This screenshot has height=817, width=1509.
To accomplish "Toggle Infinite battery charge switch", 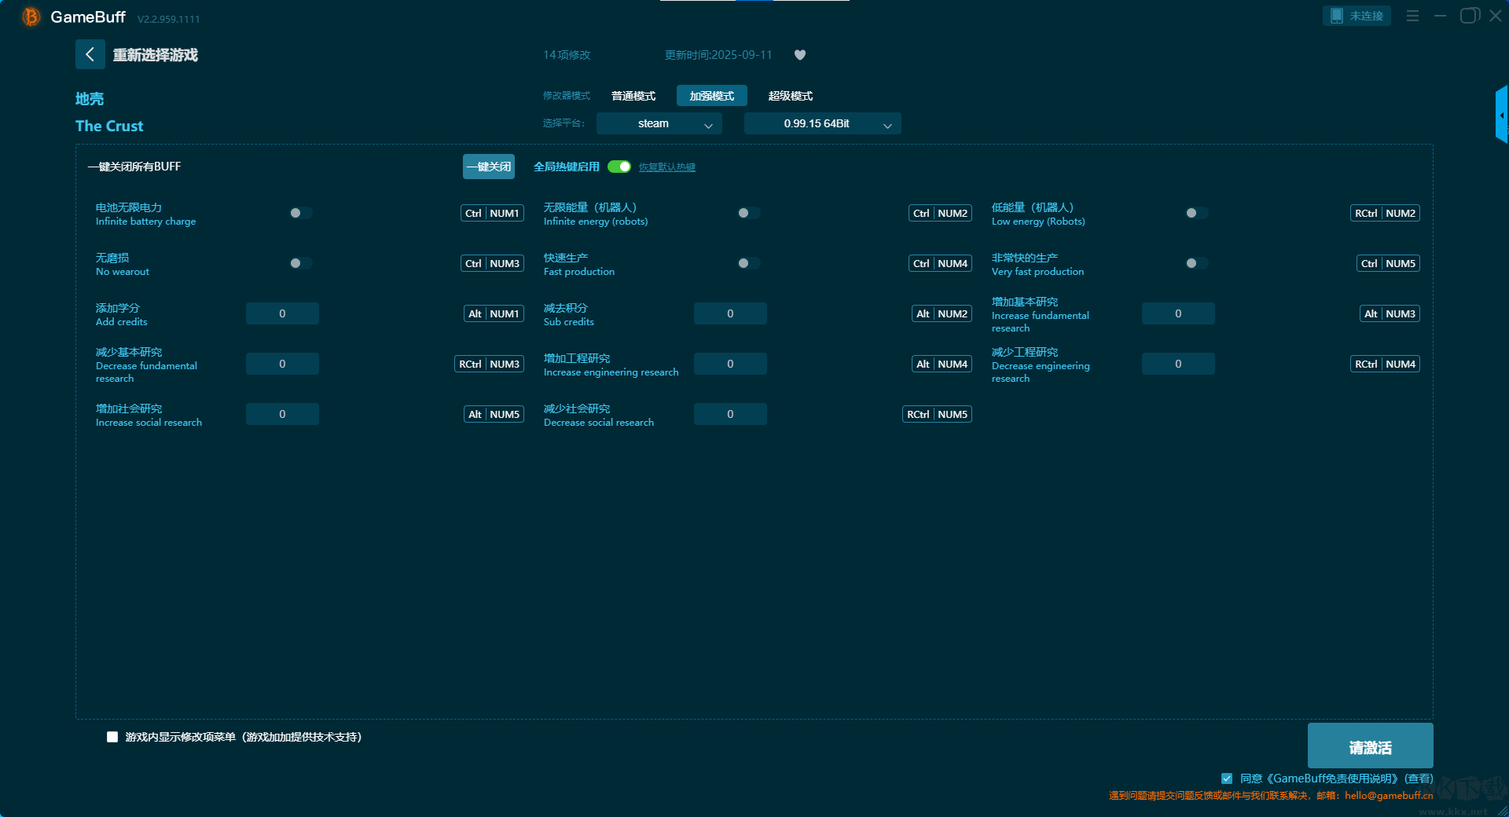I will tap(300, 213).
